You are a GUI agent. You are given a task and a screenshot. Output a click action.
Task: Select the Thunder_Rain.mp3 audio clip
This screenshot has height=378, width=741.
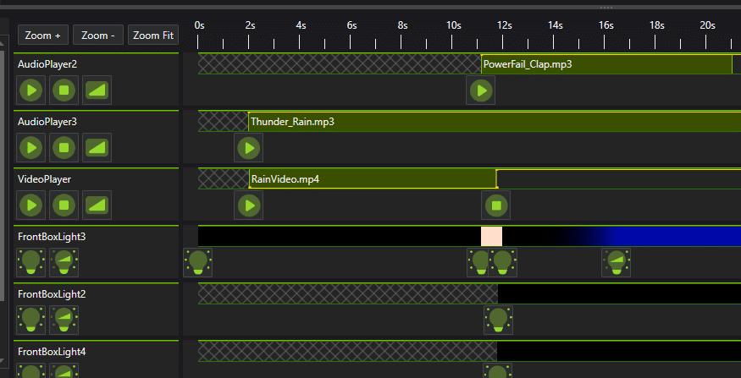click(491, 122)
